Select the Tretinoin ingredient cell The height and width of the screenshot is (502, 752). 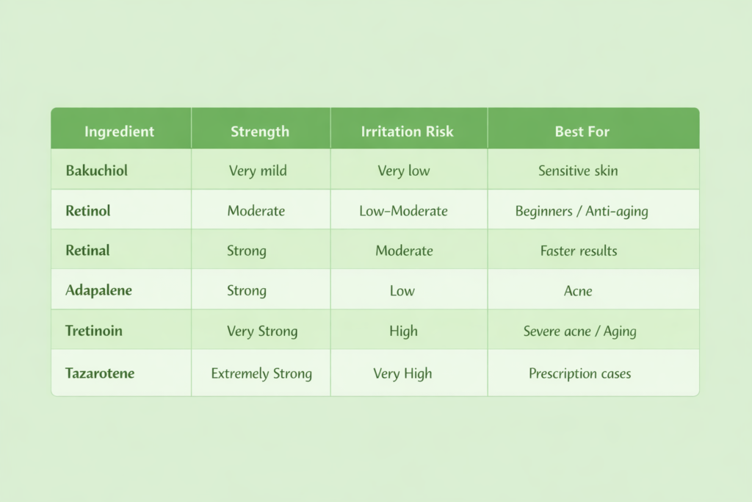(94, 331)
